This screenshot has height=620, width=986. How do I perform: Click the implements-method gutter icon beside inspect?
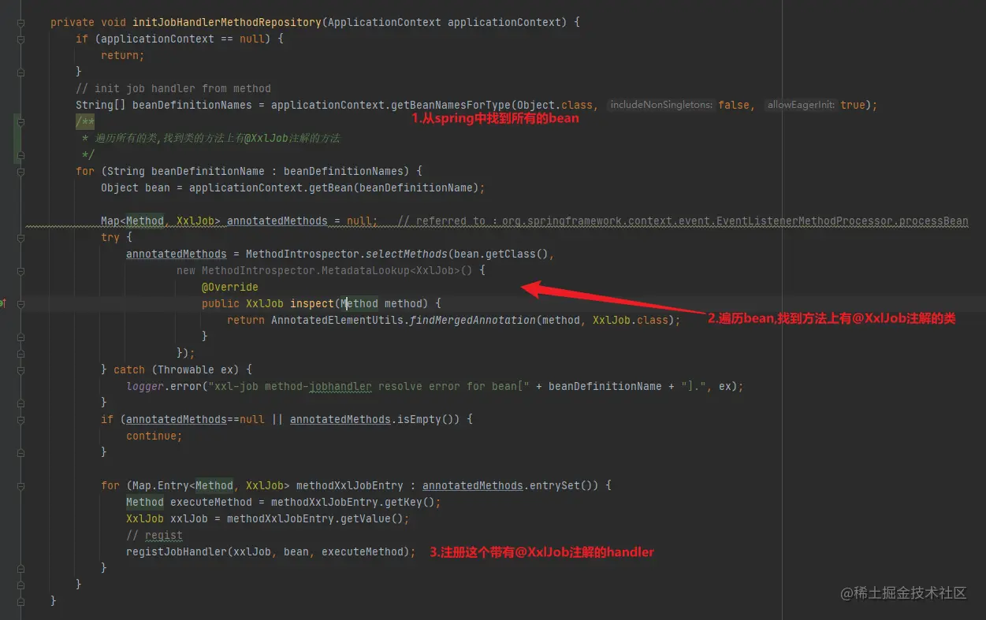[2, 303]
